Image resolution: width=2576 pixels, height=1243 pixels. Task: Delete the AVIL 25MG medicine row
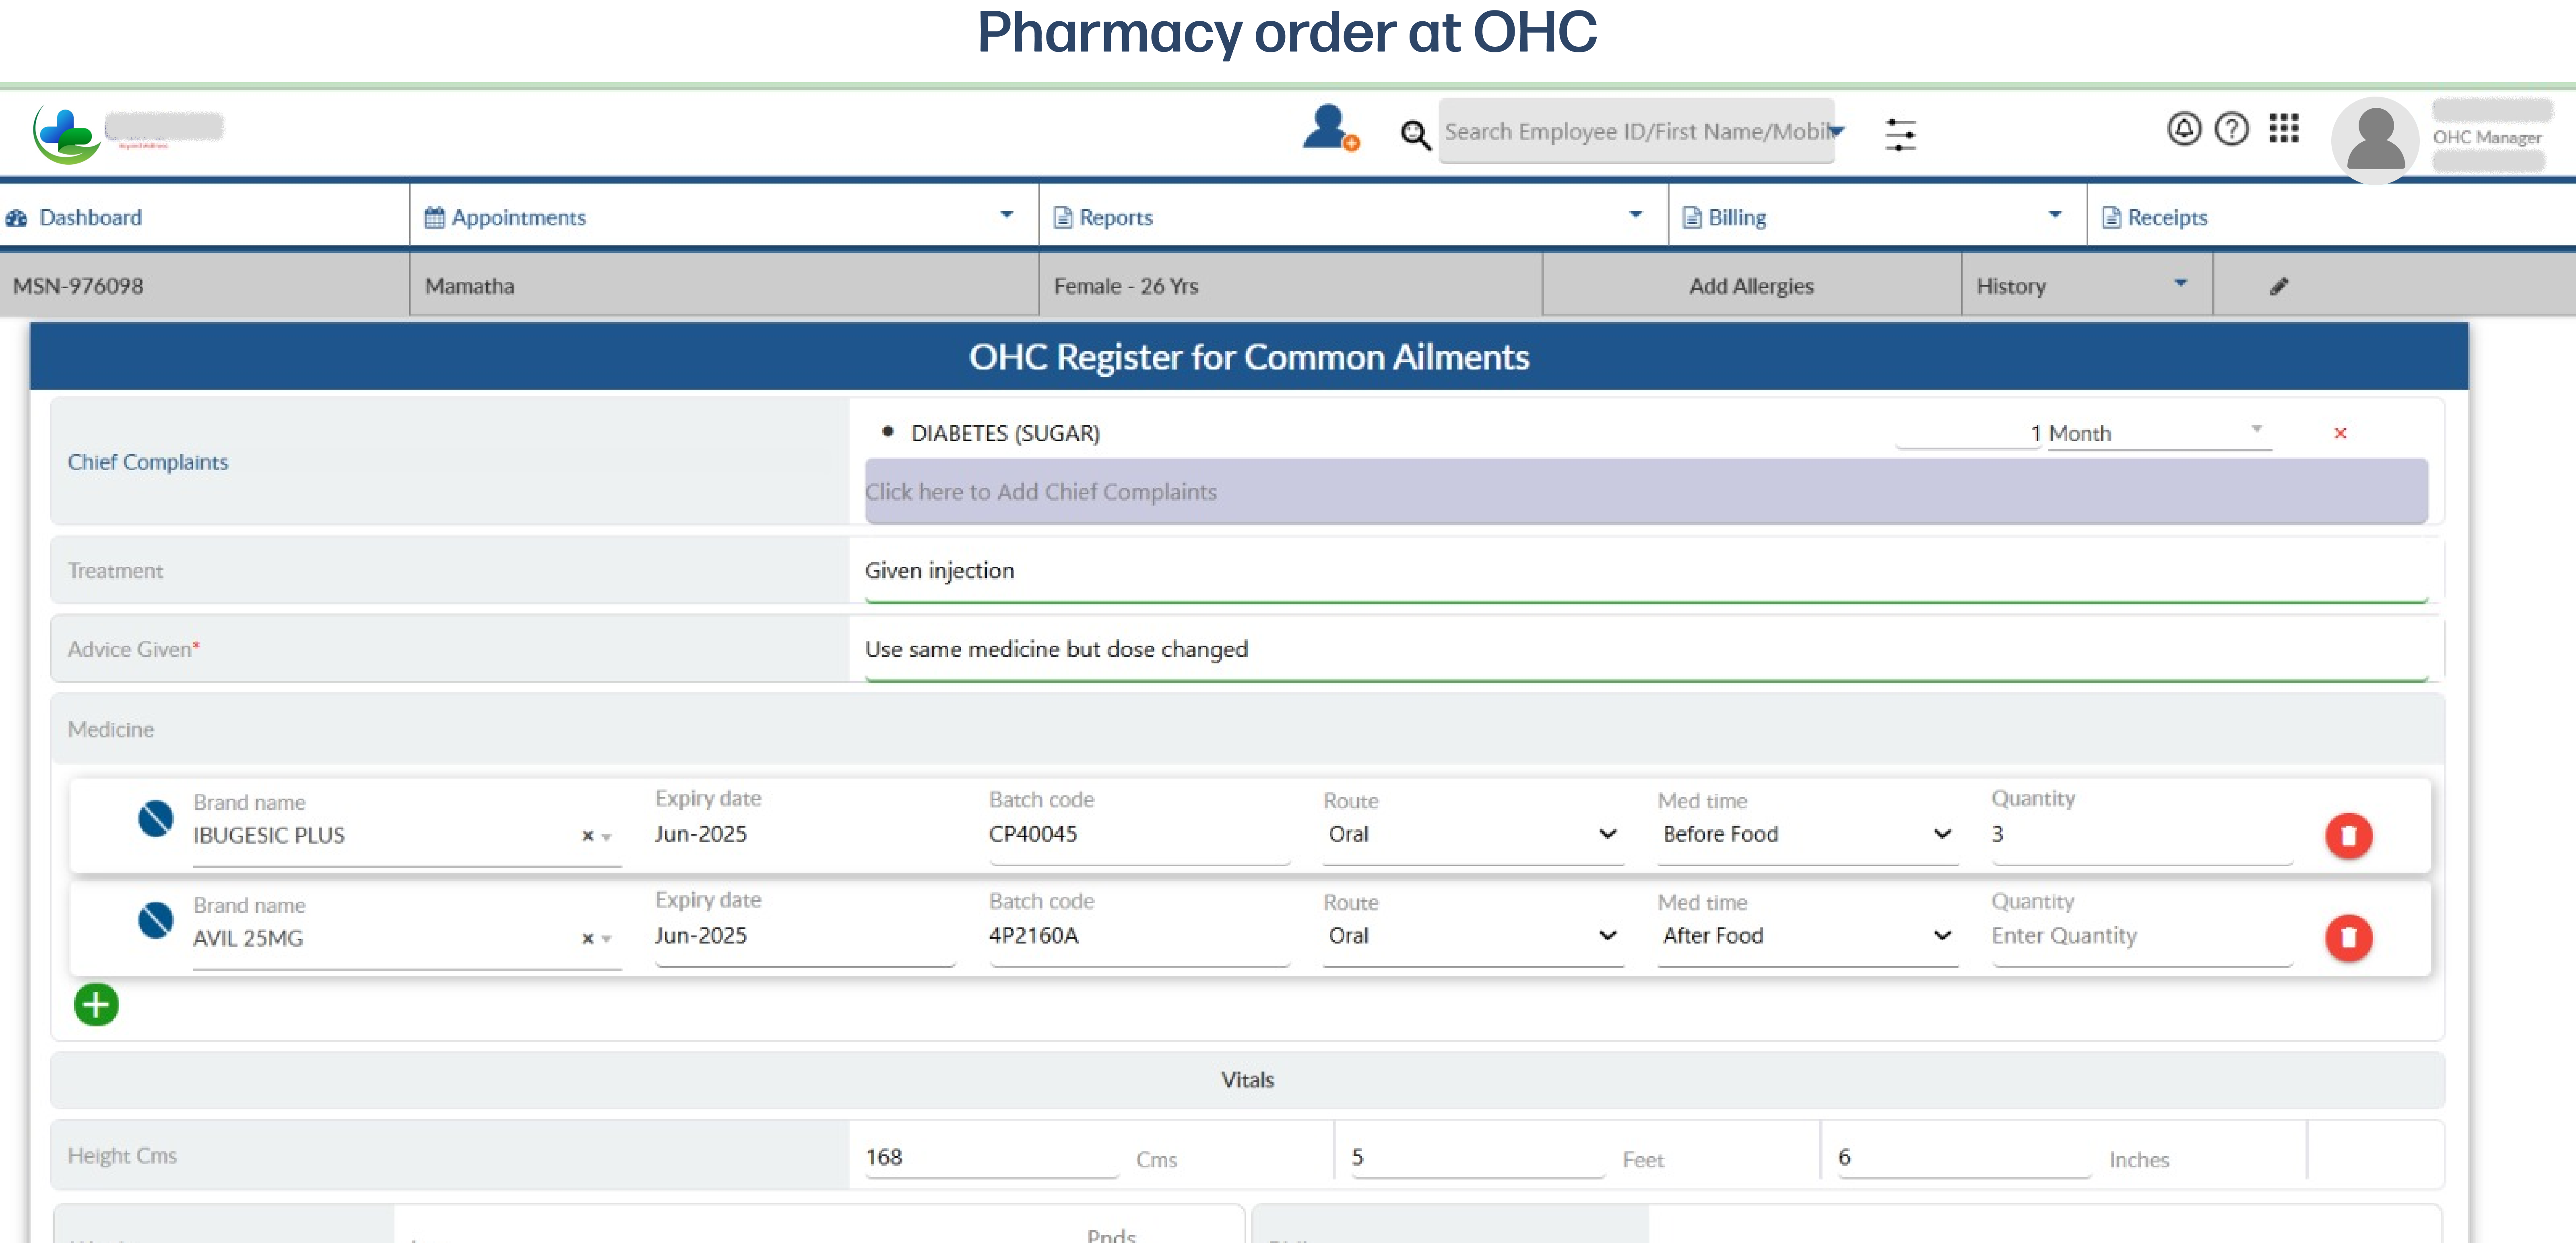(2349, 937)
